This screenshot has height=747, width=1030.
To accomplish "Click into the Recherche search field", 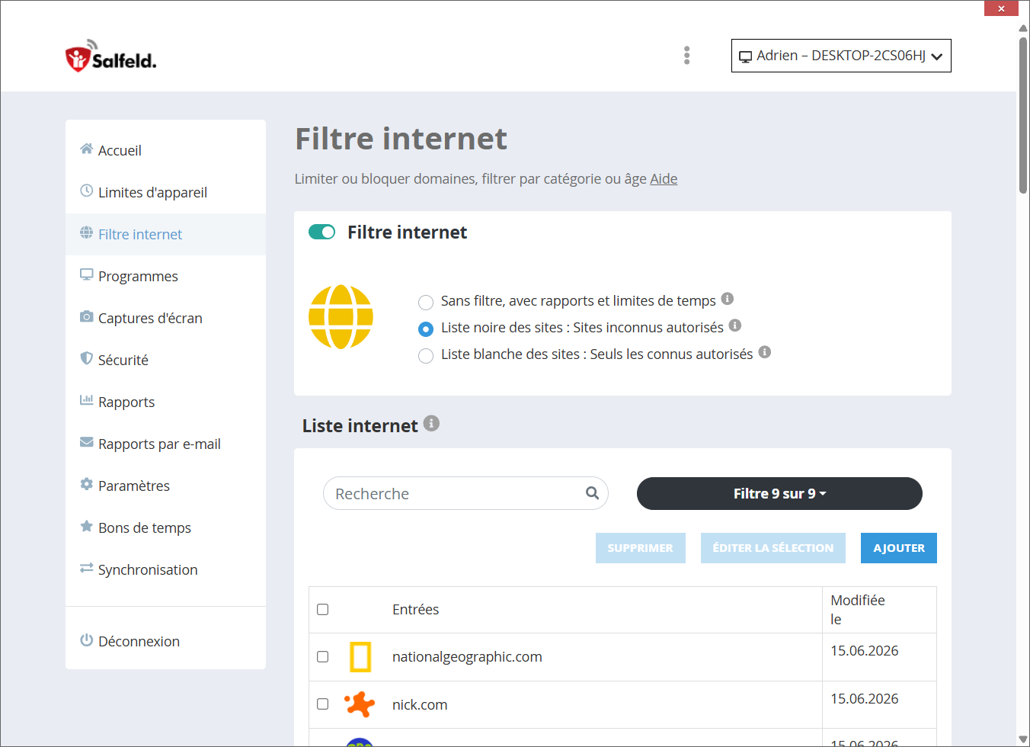I will coord(465,493).
